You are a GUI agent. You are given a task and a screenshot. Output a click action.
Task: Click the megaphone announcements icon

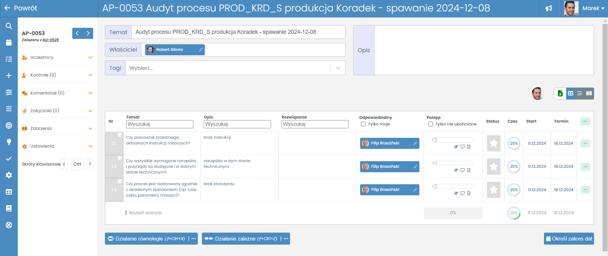548,9
